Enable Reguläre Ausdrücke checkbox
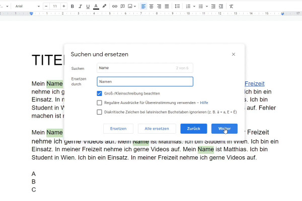This screenshot has height=201, width=302. pyautogui.click(x=99, y=103)
